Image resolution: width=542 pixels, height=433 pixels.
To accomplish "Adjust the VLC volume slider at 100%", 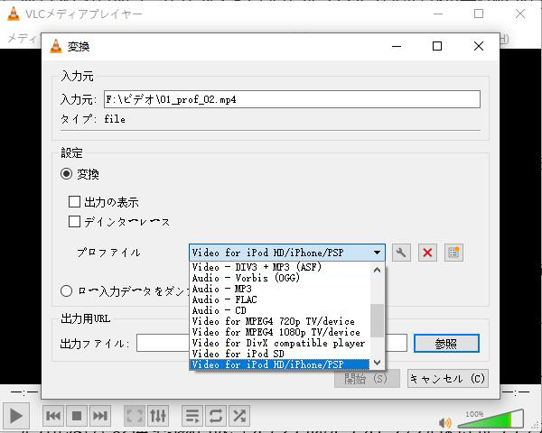I will tap(491, 419).
